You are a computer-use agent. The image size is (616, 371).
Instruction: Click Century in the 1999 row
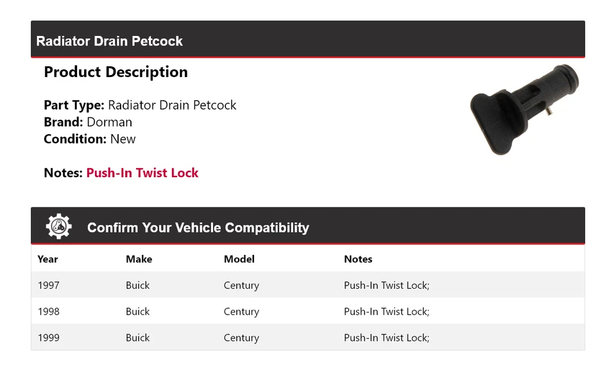pyautogui.click(x=241, y=338)
